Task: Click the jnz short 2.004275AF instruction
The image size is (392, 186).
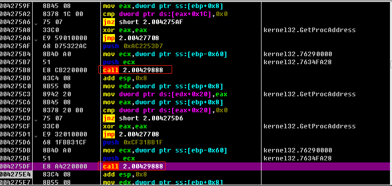Action: click(x=143, y=22)
